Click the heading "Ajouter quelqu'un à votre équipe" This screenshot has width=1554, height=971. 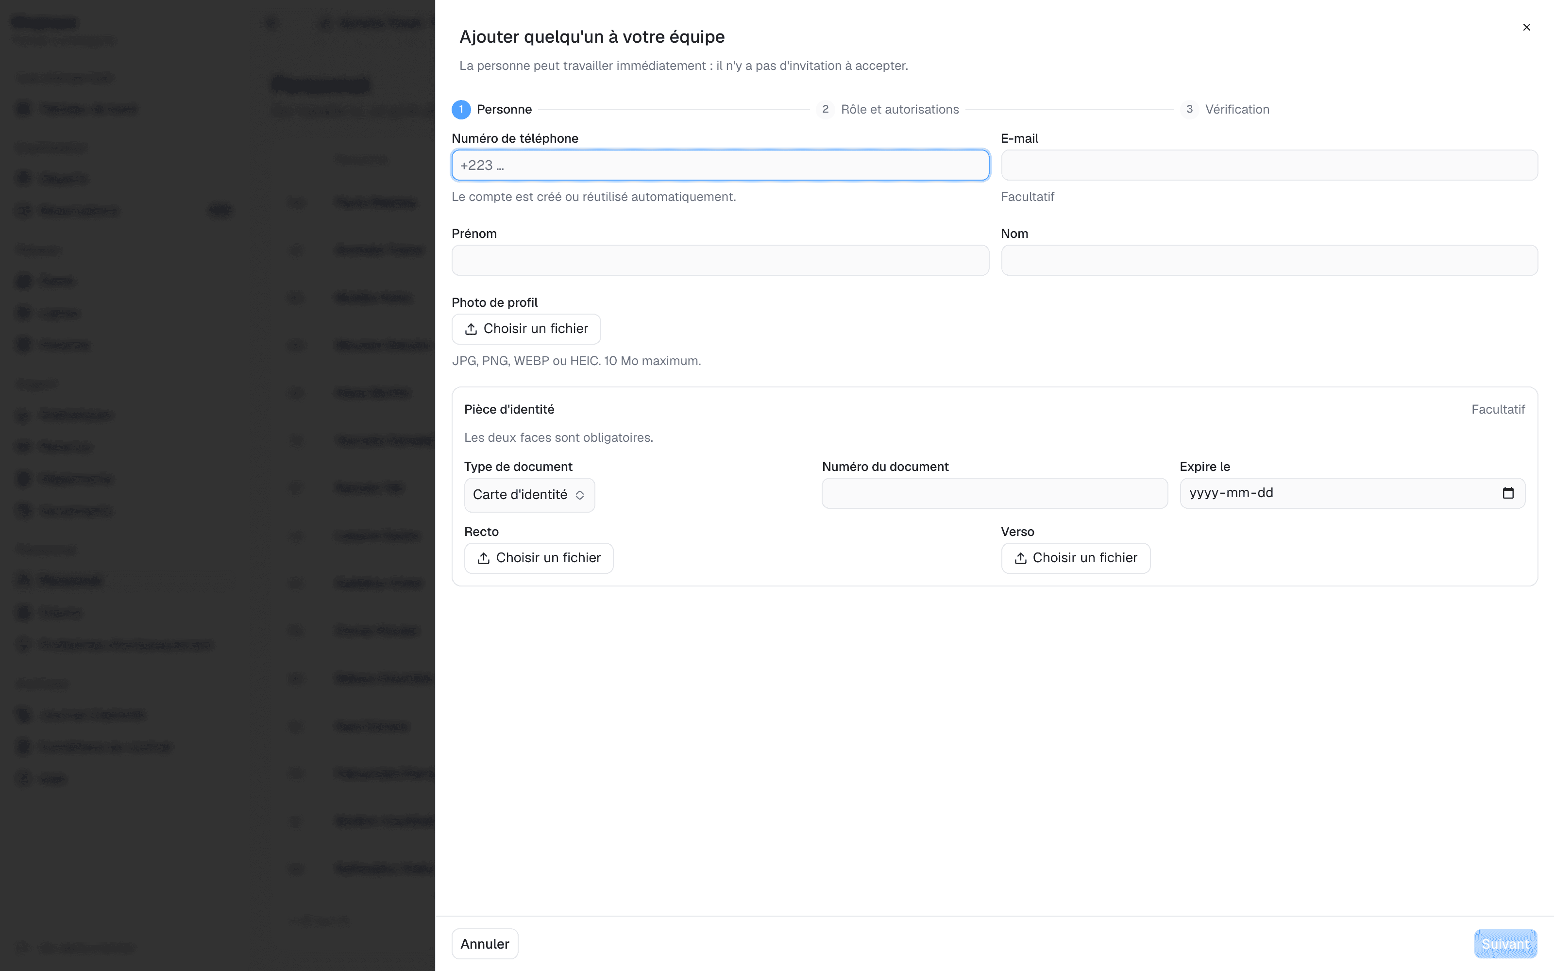pos(591,37)
